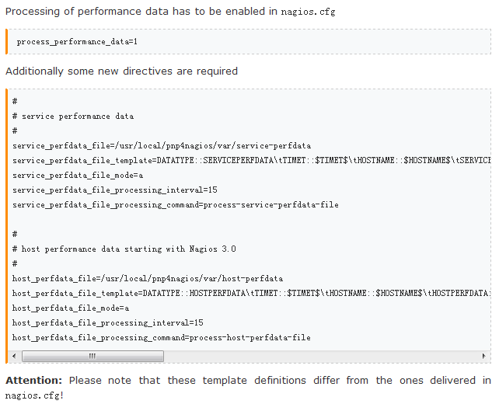Screen dimensions: 499x404
Task: Click service_perfdata_file_processing_command line
Action: click(x=175, y=204)
